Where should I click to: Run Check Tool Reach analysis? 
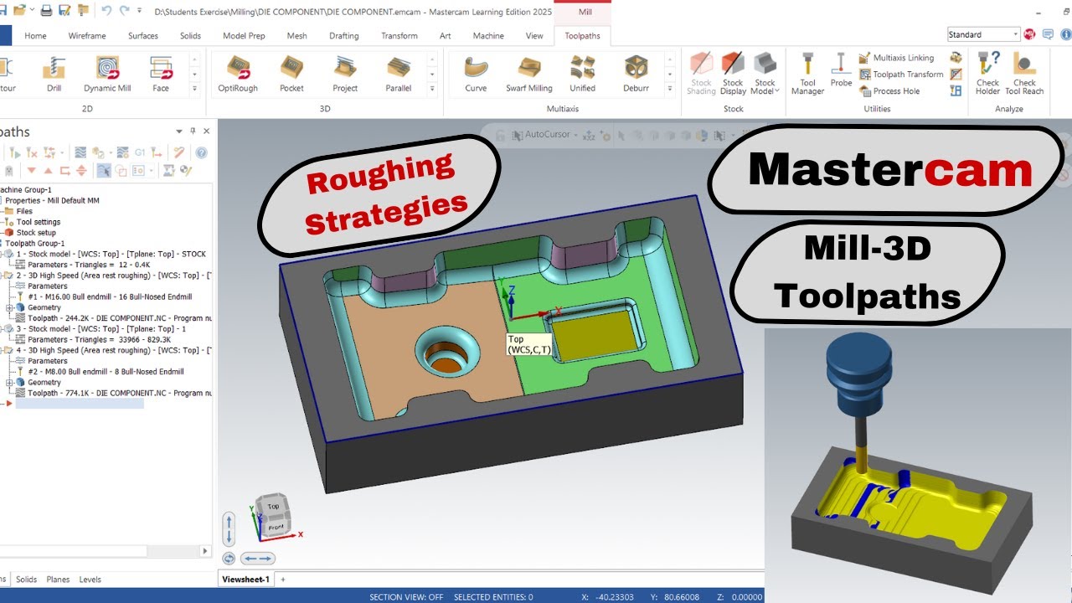tap(1024, 74)
